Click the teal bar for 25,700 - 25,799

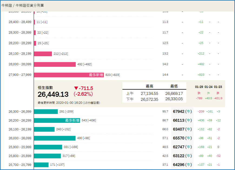tap(41, 165)
